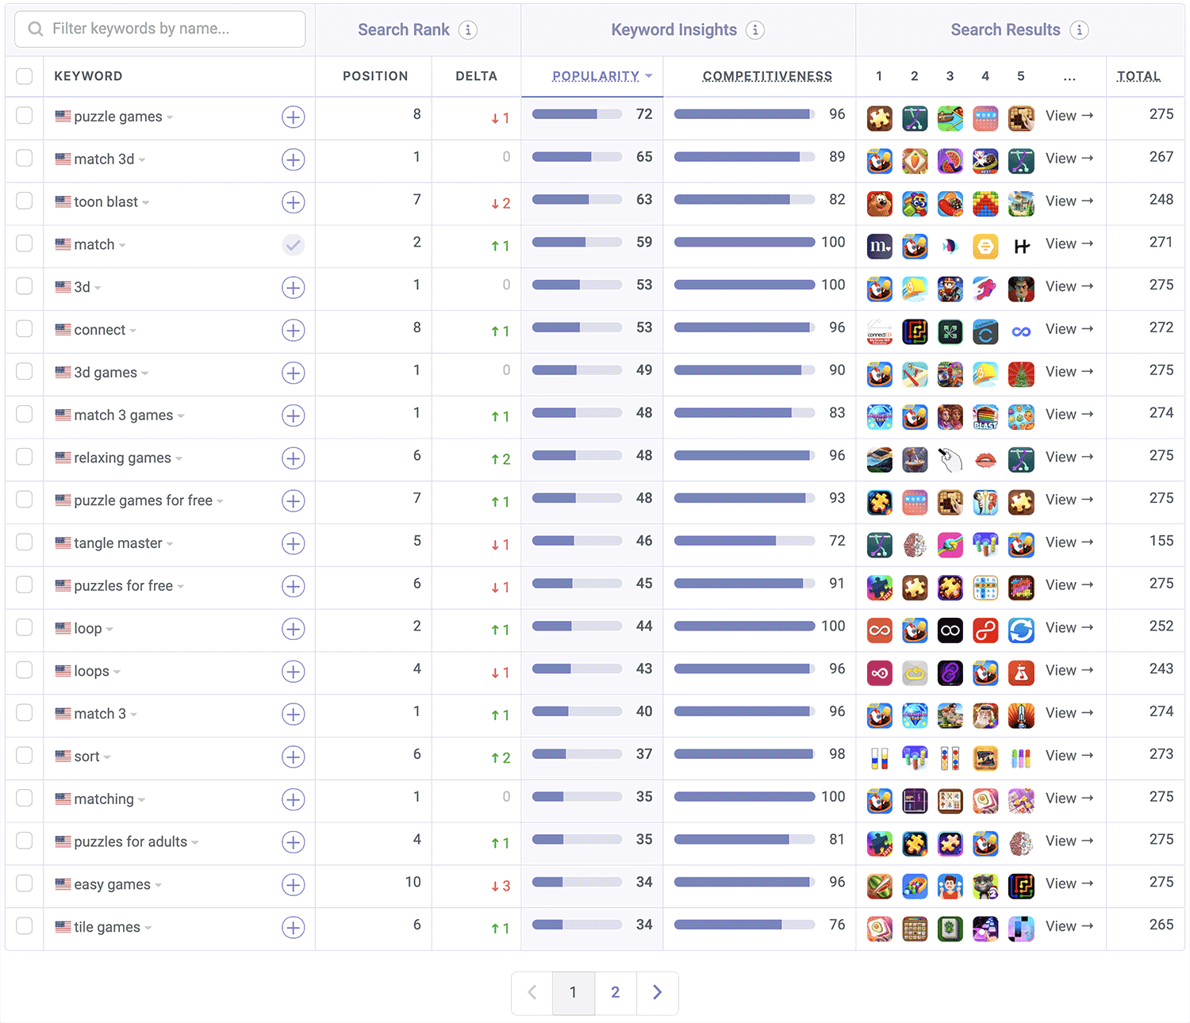The height and width of the screenshot is (1023, 1190).
Task: Sort table by Total column
Action: 1138,76
